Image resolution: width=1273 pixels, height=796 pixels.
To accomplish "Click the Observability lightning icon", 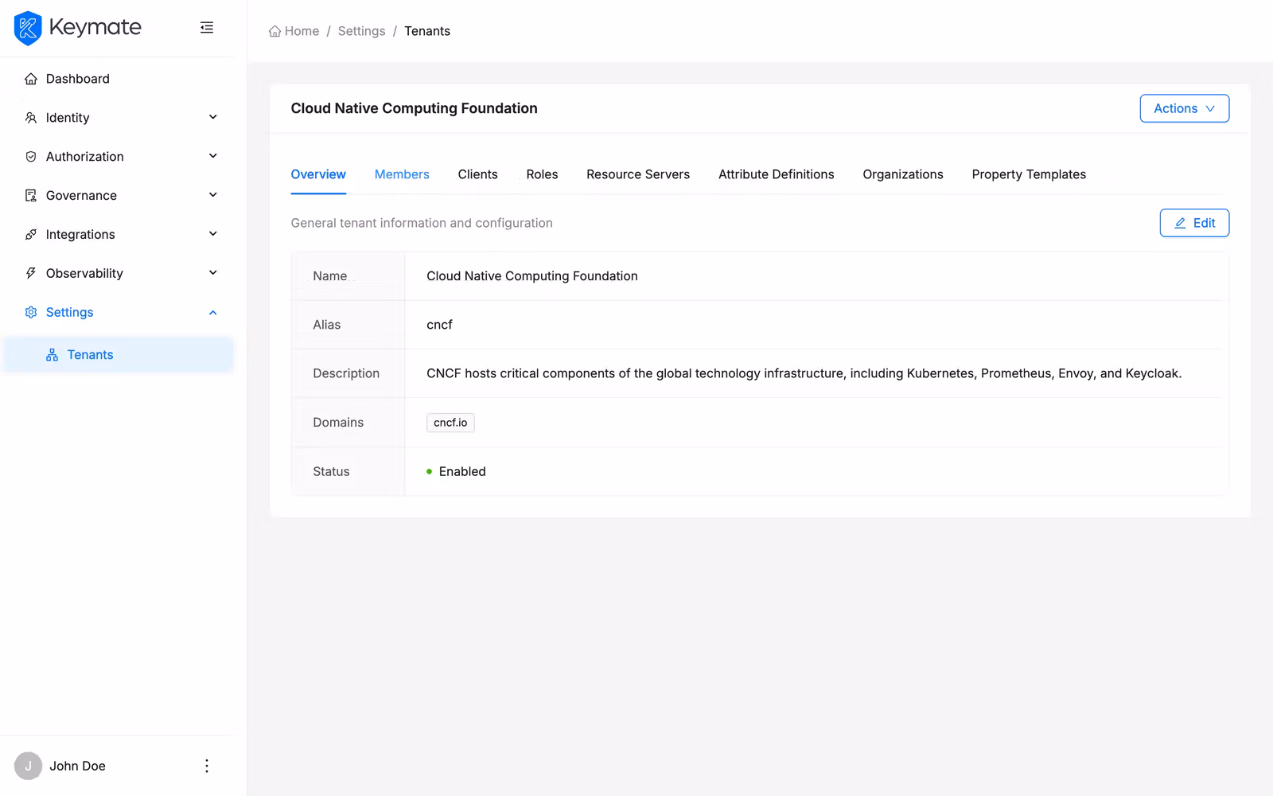I will (30, 272).
